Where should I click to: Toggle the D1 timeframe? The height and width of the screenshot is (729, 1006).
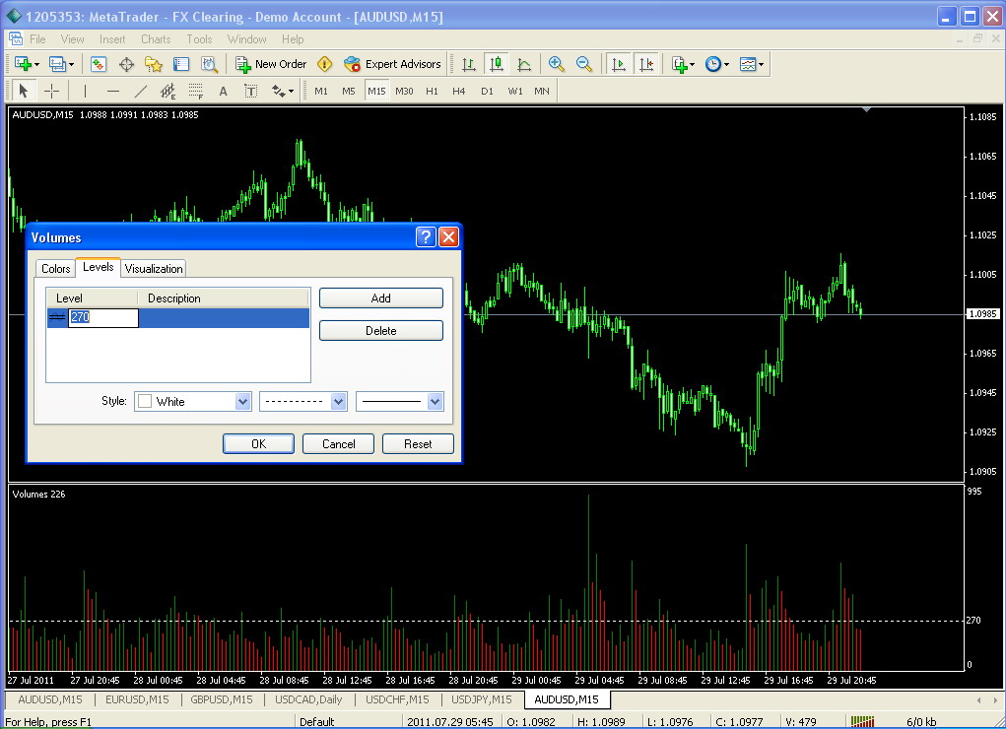[x=487, y=91]
